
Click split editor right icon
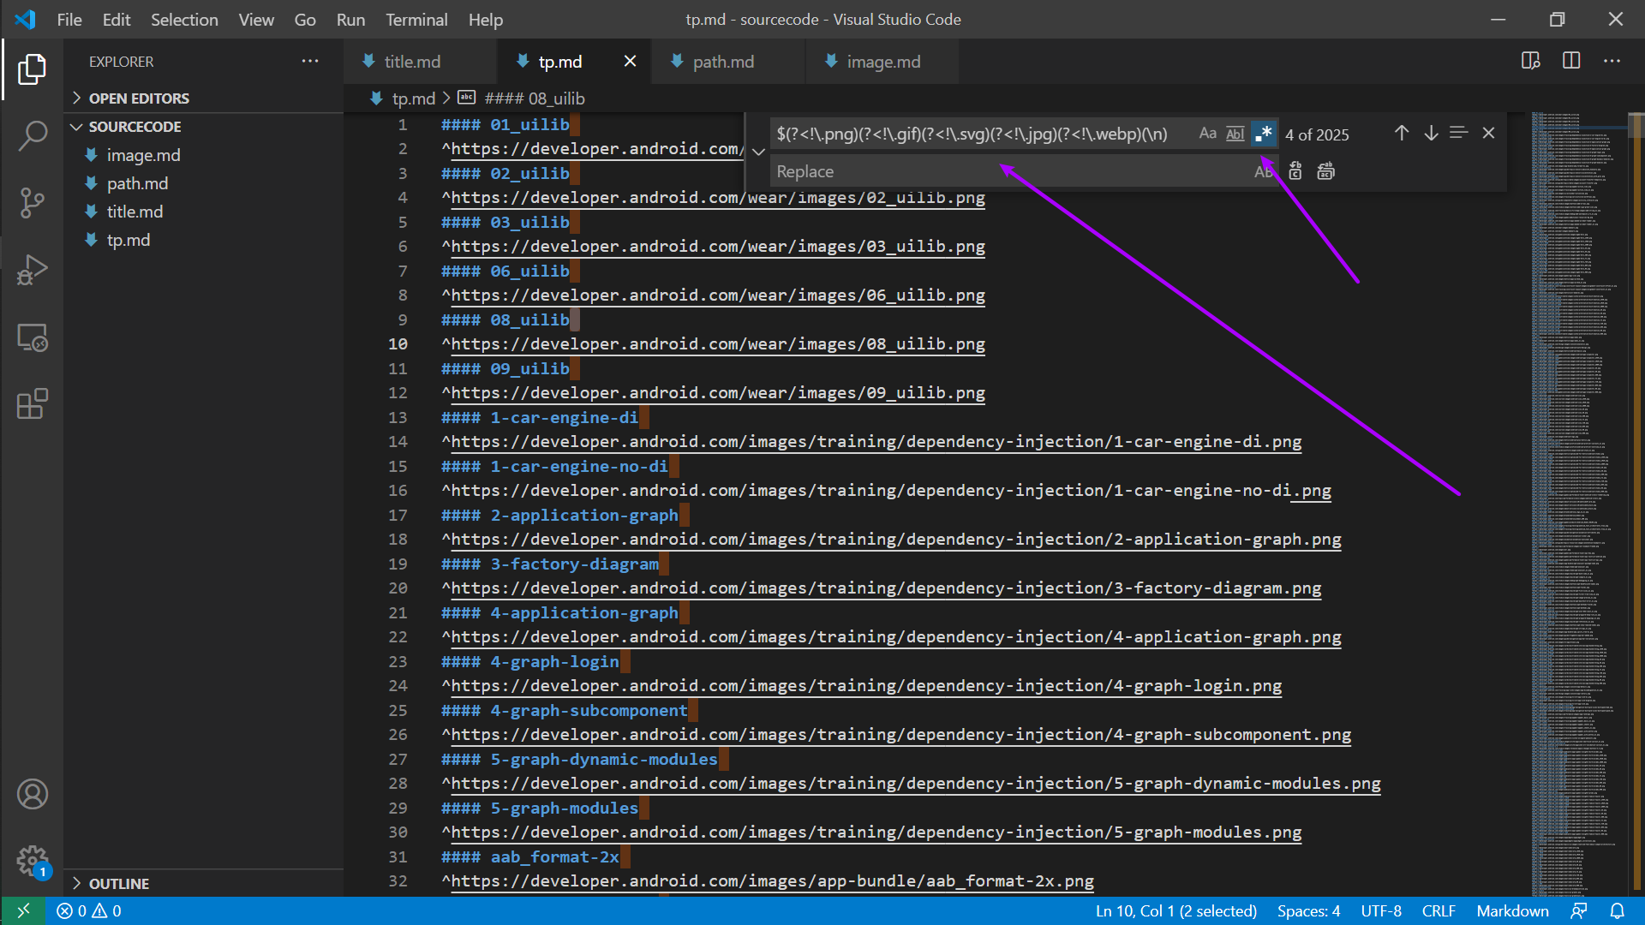pyautogui.click(x=1570, y=61)
